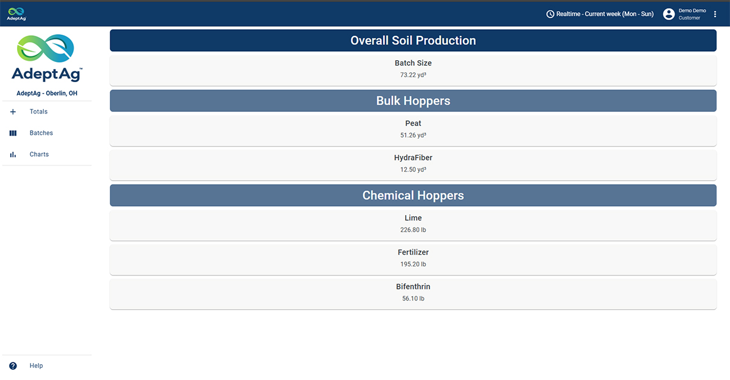Click the Batches column icon

tap(13, 133)
